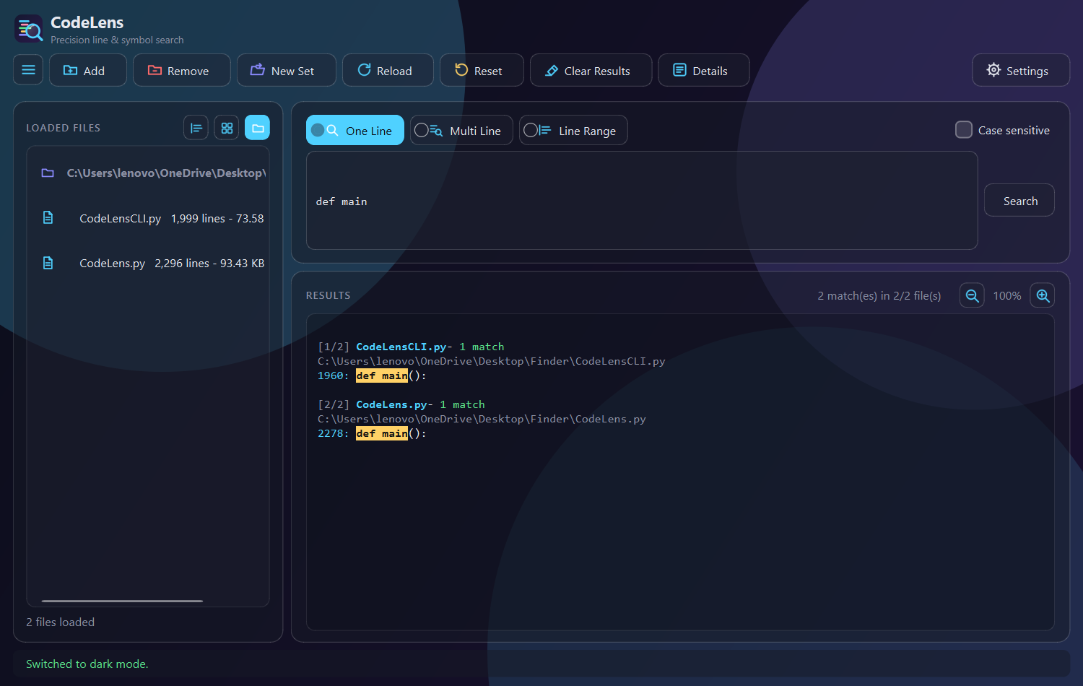Click the folder icon beside the C:\Users path

click(x=48, y=173)
